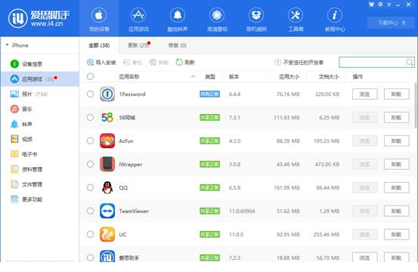418x272 pixels.
Task: Click 1Password type badge
Action: tap(210, 94)
